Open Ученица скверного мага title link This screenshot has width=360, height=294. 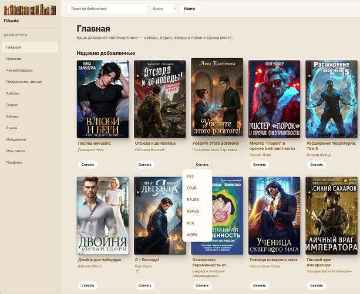(273, 260)
